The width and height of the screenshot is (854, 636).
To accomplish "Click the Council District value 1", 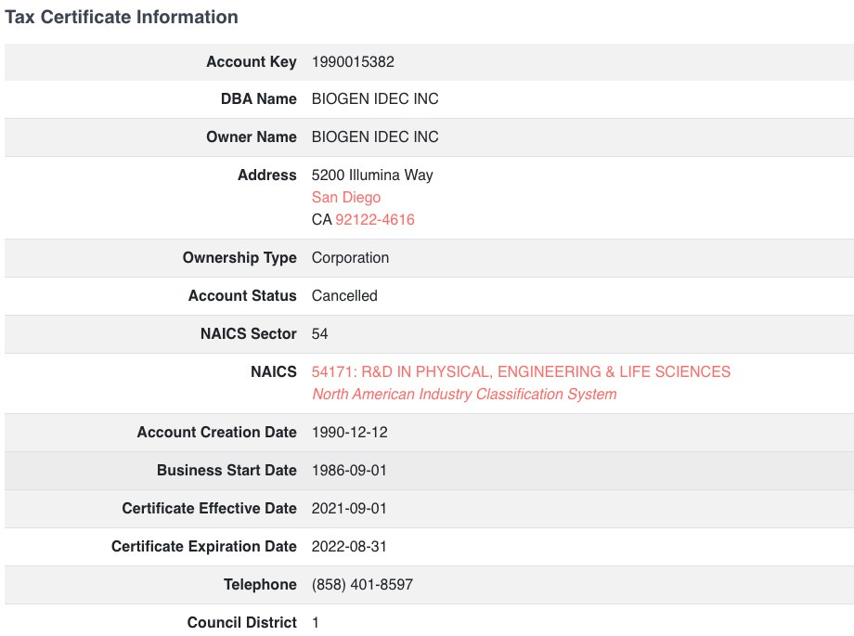I will point(315,622).
